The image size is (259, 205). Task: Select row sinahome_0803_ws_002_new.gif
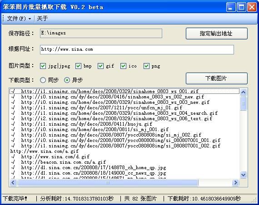click(x=125, y=97)
